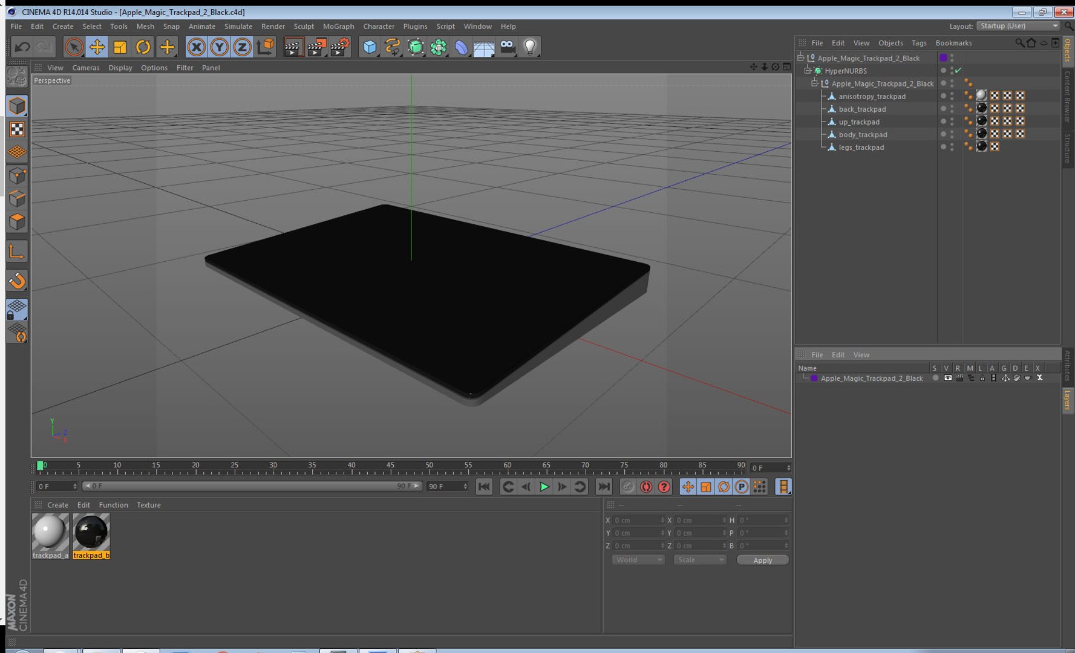Viewport: 1075px width, 653px height.
Task: Select the trackpad_b black material swatch
Action: click(91, 532)
